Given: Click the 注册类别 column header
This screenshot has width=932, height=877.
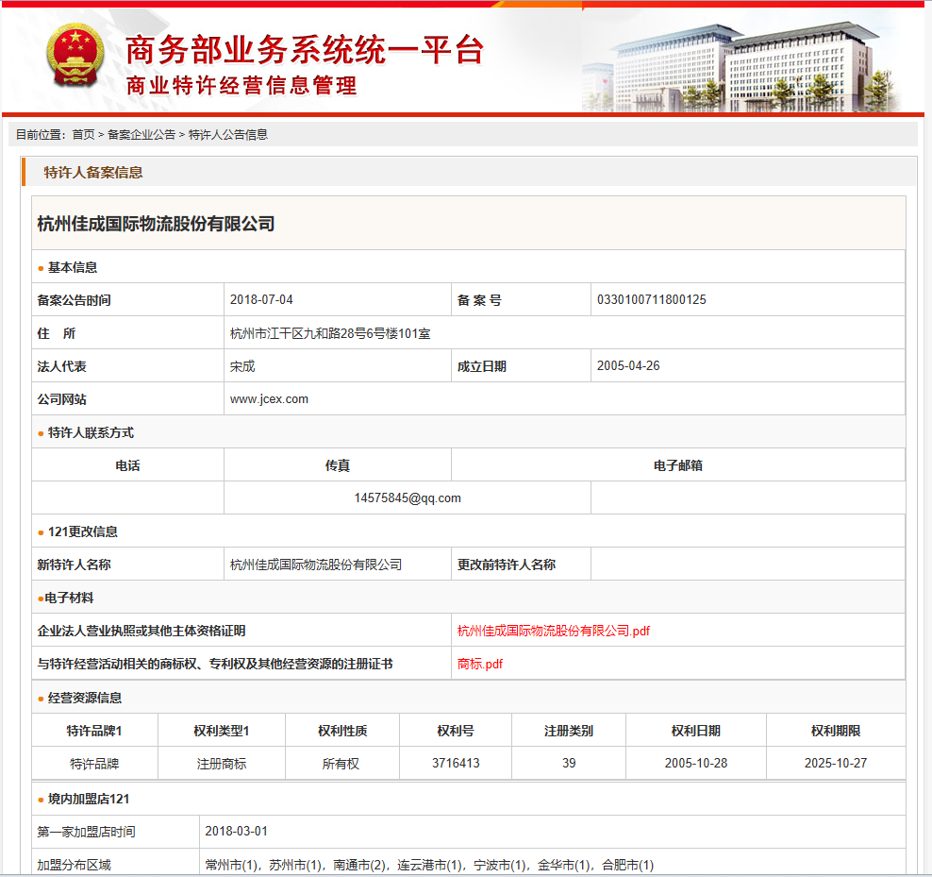Looking at the screenshot, I should [569, 731].
